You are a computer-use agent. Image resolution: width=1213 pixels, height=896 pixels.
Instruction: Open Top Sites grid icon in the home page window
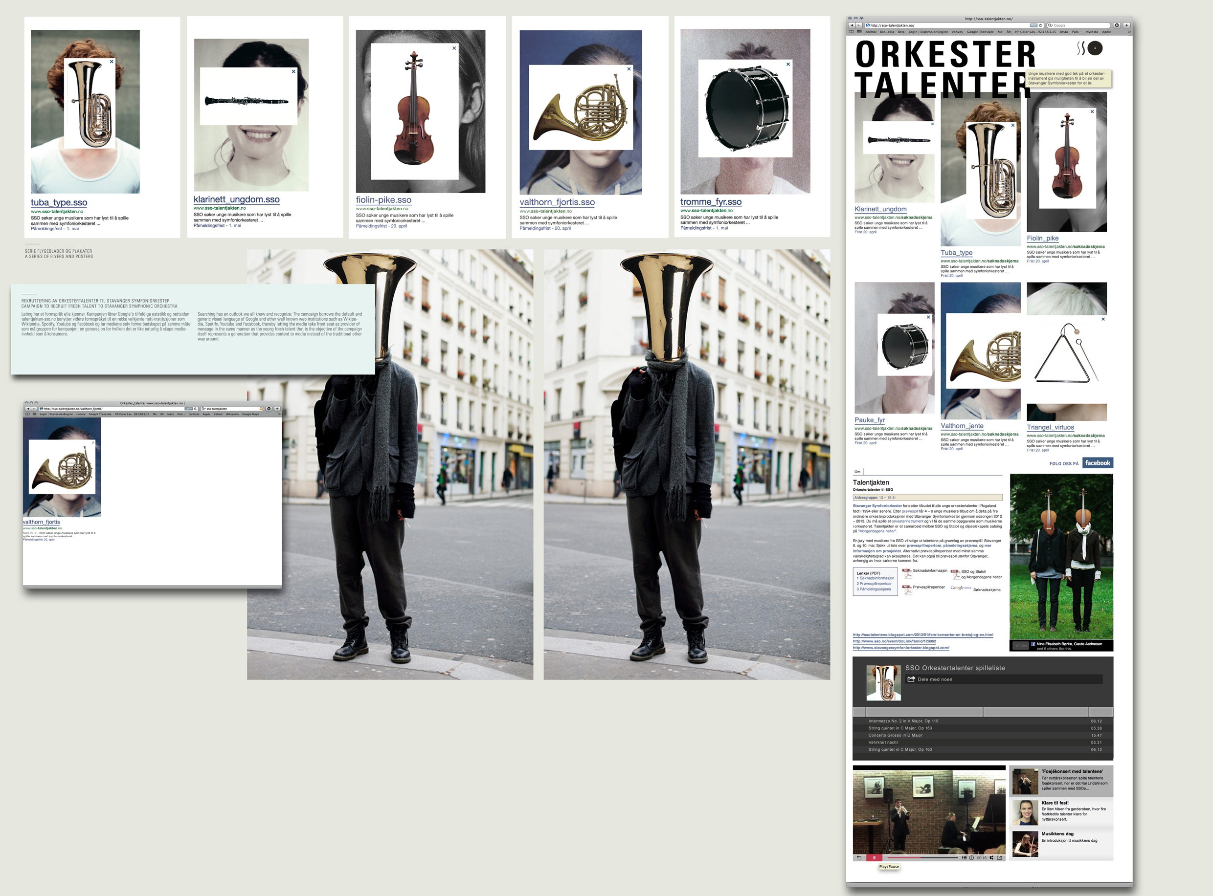[x=859, y=32]
